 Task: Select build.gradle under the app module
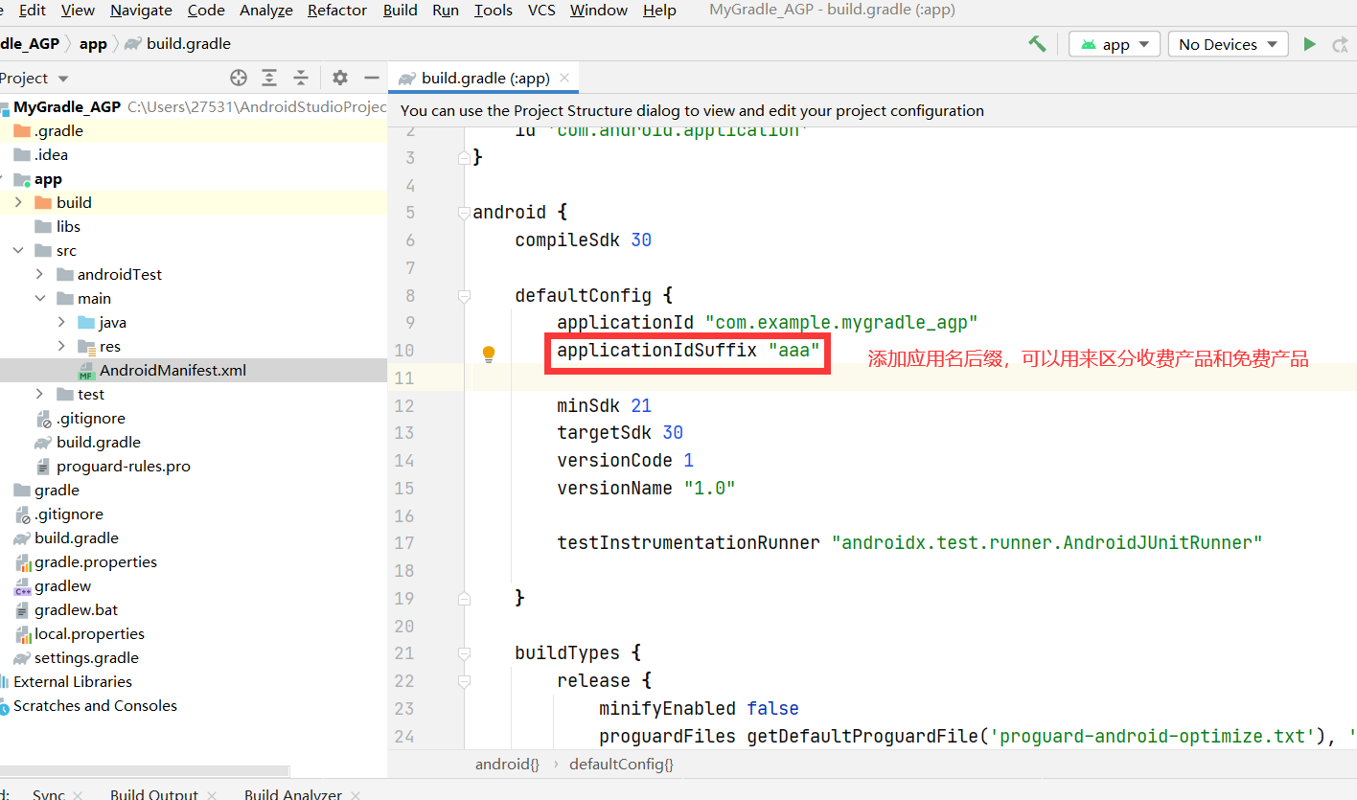coord(99,442)
